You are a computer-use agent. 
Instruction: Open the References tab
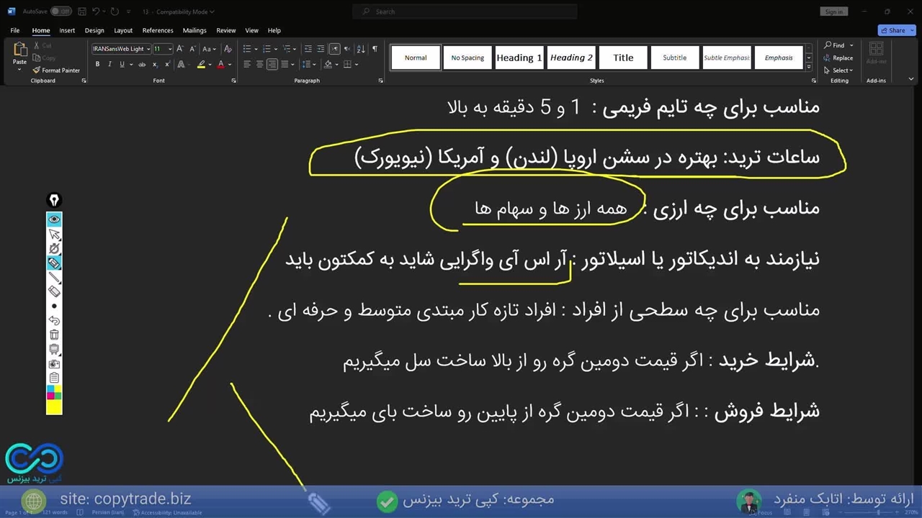[158, 30]
